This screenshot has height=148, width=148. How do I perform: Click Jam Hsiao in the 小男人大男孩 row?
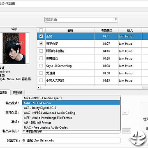pyautogui.click(x=126, y=81)
